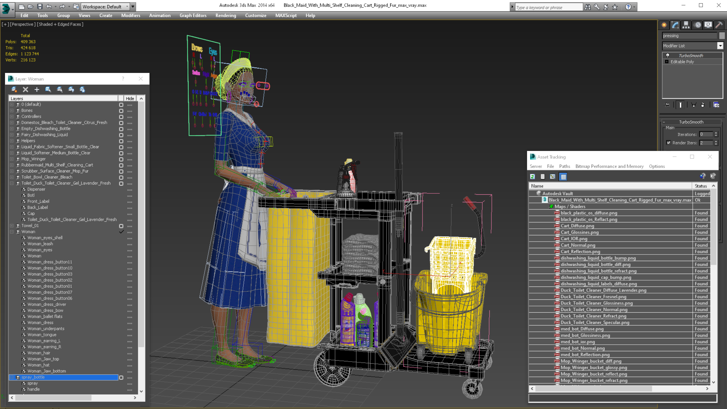The height and width of the screenshot is (409, 727).
Task: Open the Graph Editors menu
Action: 193,15
